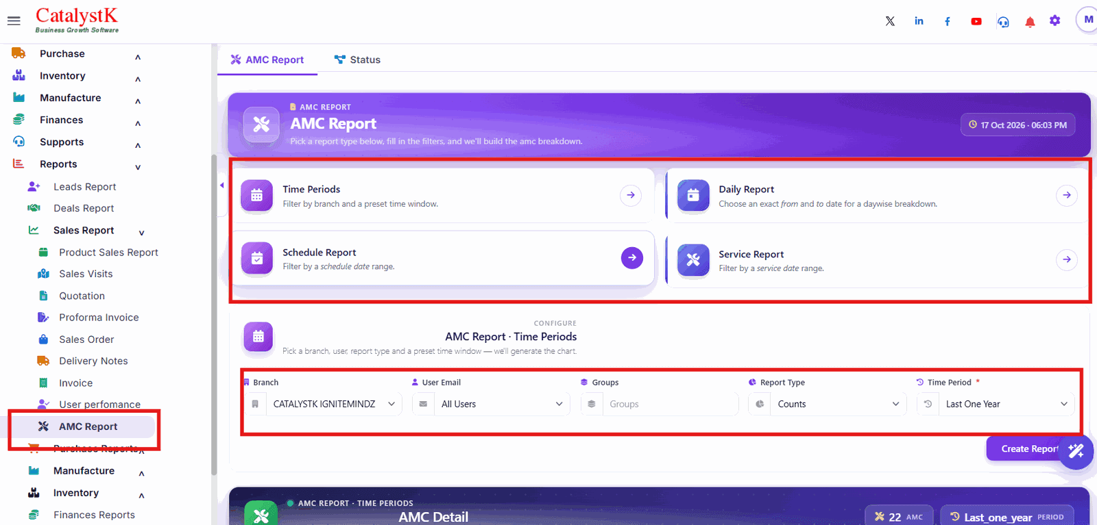Open the Facebook icon

(x=948, y=21)
